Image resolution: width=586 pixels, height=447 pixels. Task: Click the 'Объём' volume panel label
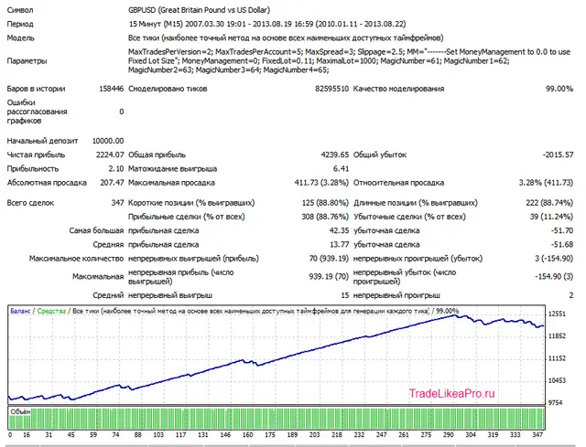[x=20, y=412]
